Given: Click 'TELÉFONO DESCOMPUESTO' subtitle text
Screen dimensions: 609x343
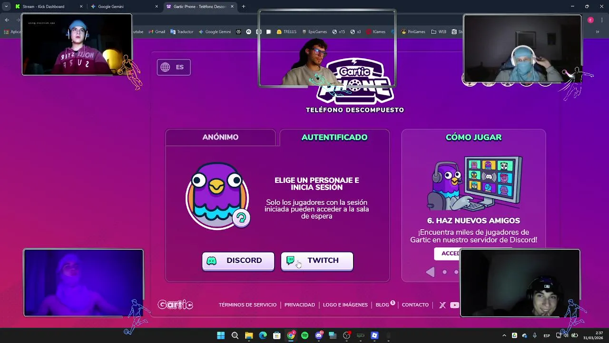Looking at the screenshot, I should [355, 110].
